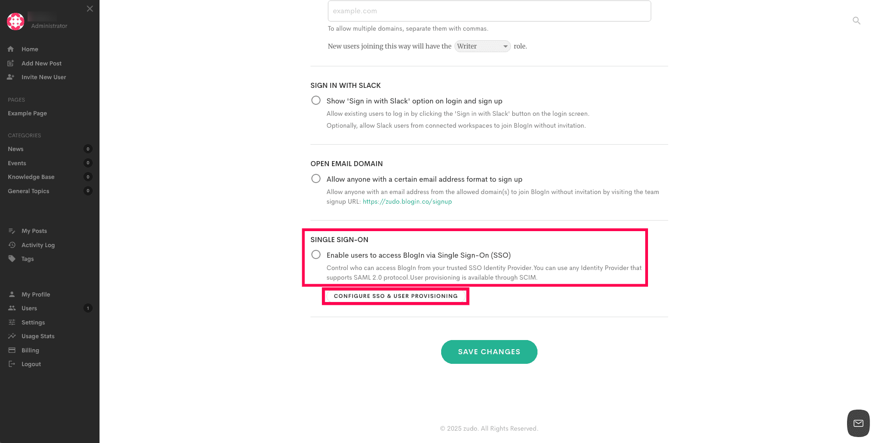Click the Tags label icon
The width and height of the screenshot is (875, 443).
coord(12,259)
